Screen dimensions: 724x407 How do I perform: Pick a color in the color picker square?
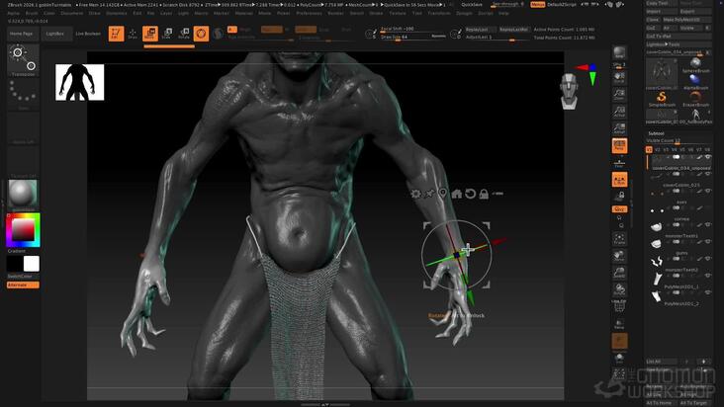coord(23,229)
